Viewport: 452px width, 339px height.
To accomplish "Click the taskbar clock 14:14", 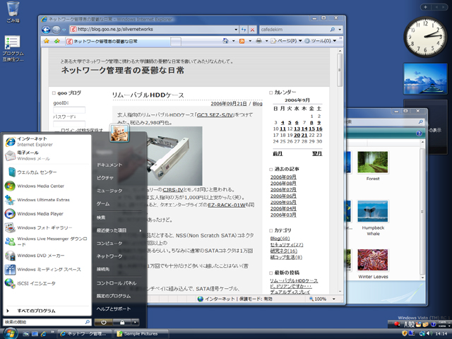I will coord(441,334).
